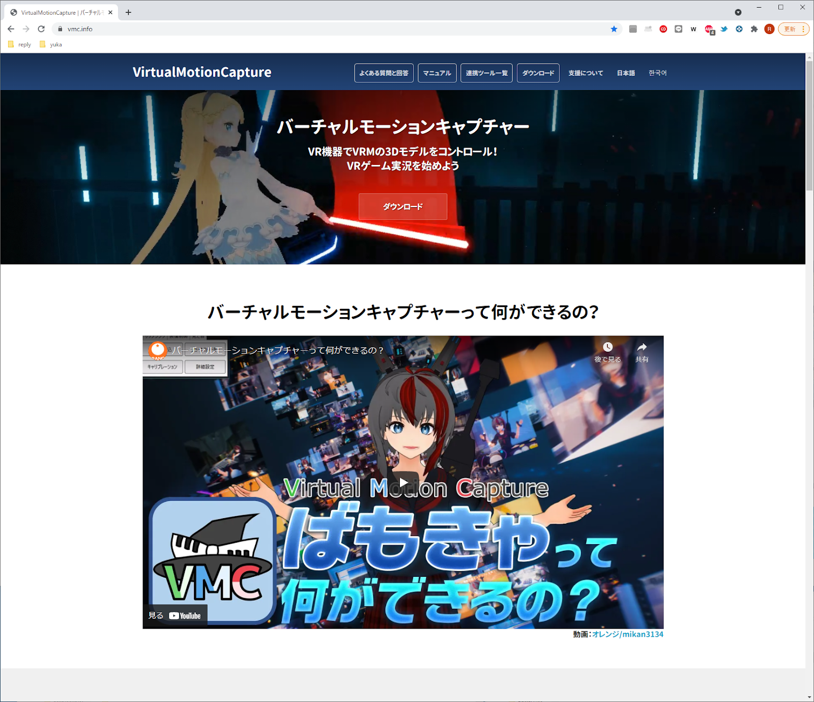
Task: Open 支援について nav link
Action: tap(586, 73)
